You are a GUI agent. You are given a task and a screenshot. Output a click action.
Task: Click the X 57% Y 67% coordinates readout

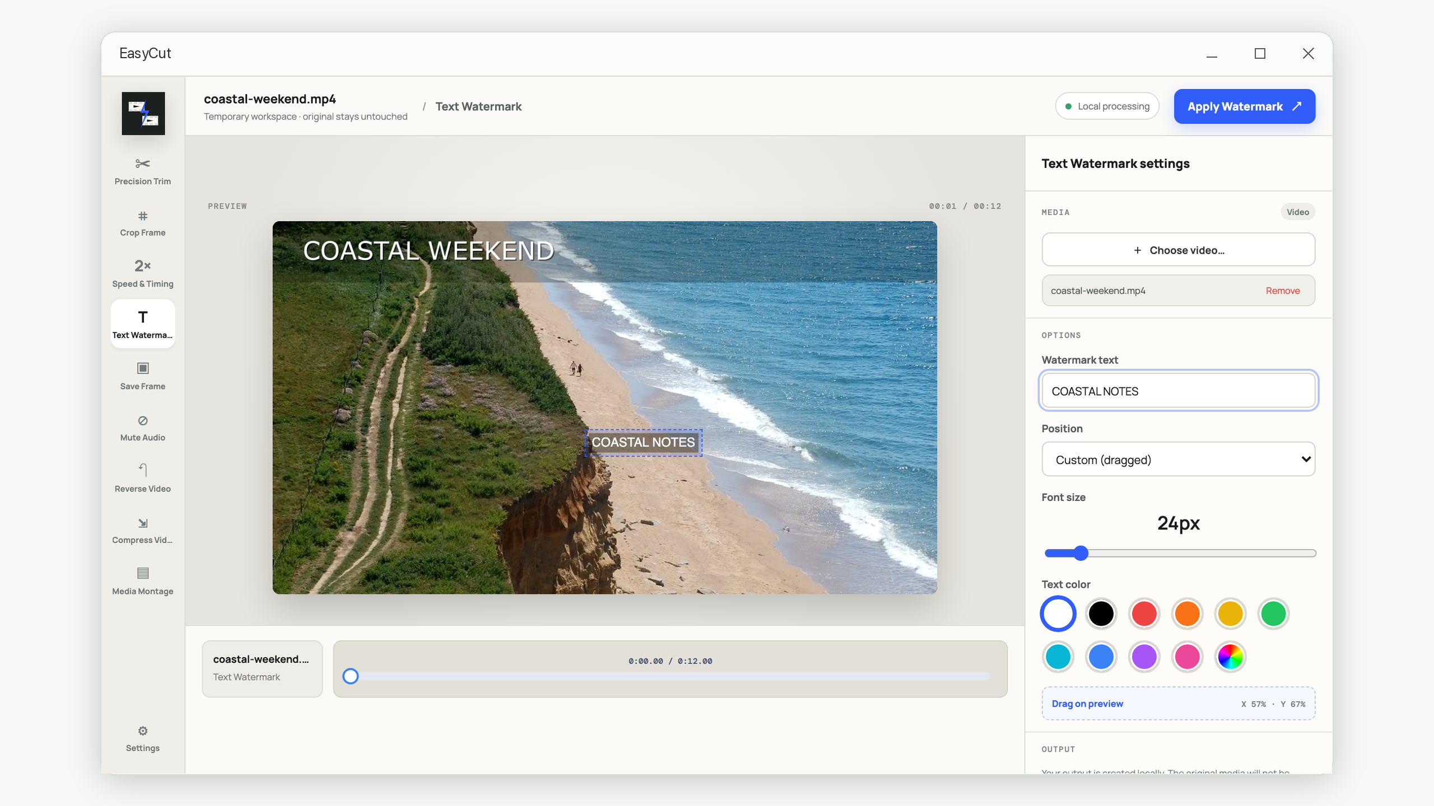[1273, 704]
